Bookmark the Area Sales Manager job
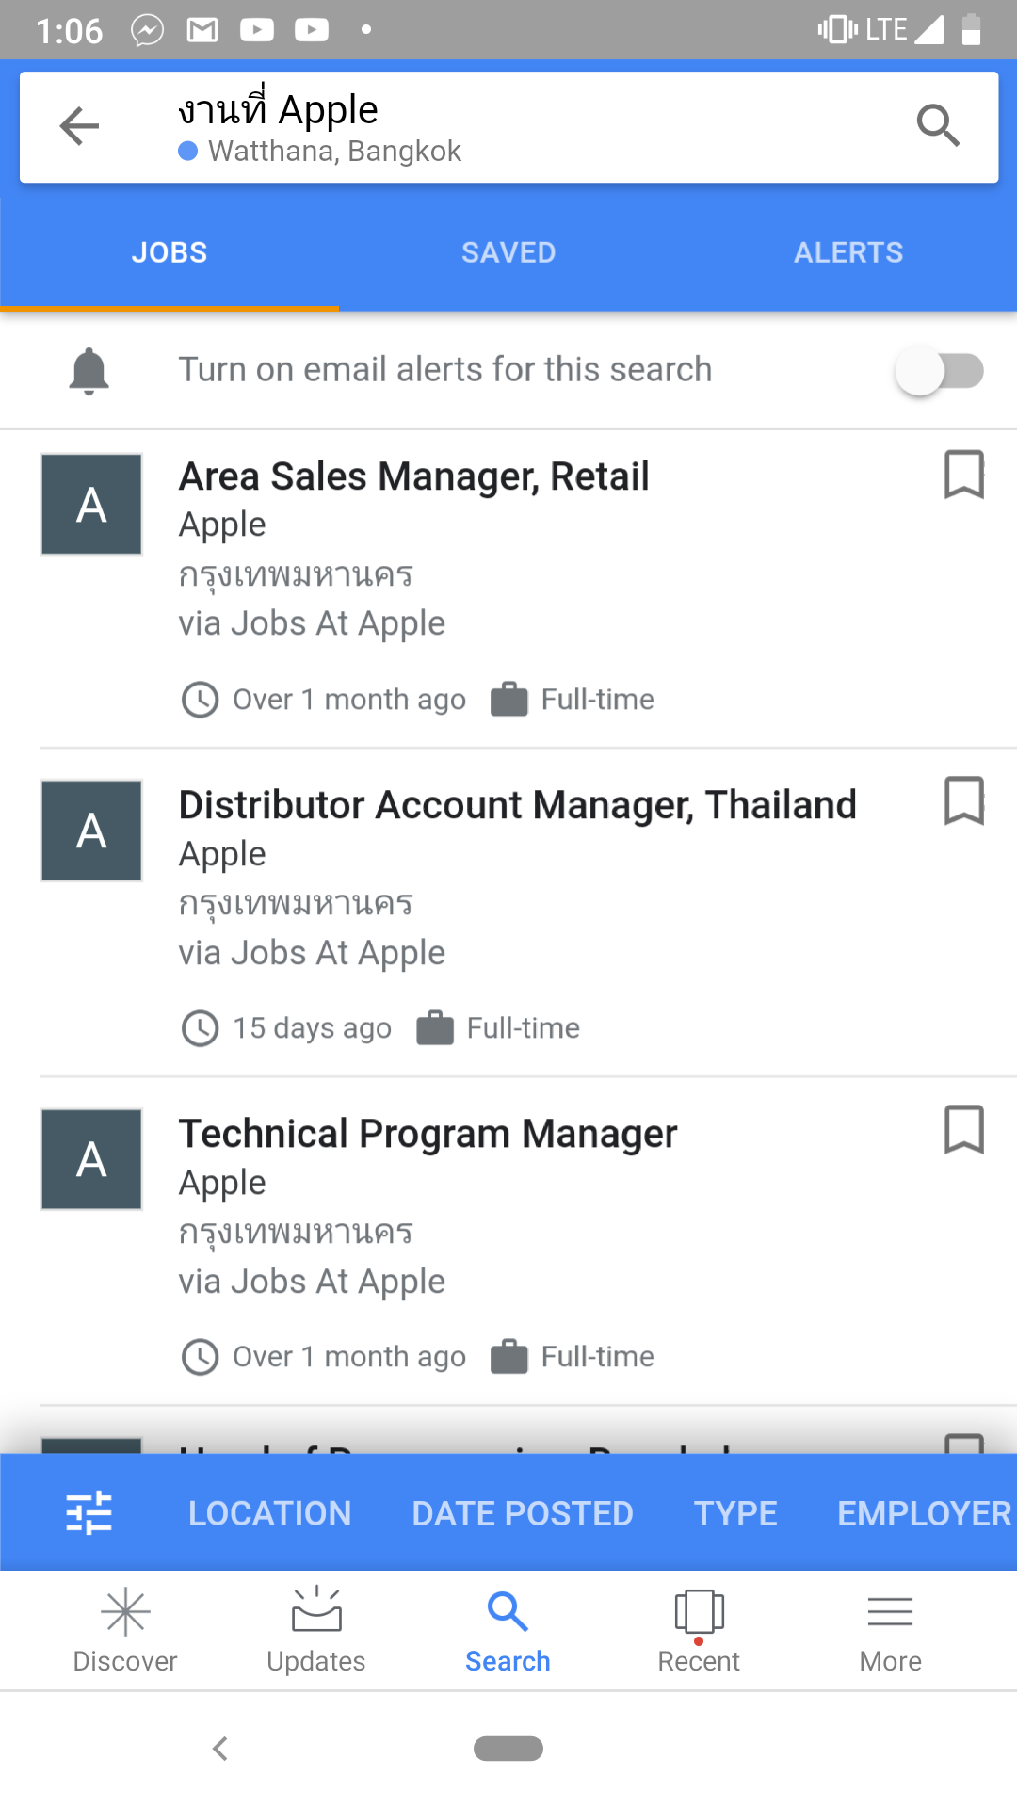The image size is (1017, 1808). [963, 474]
